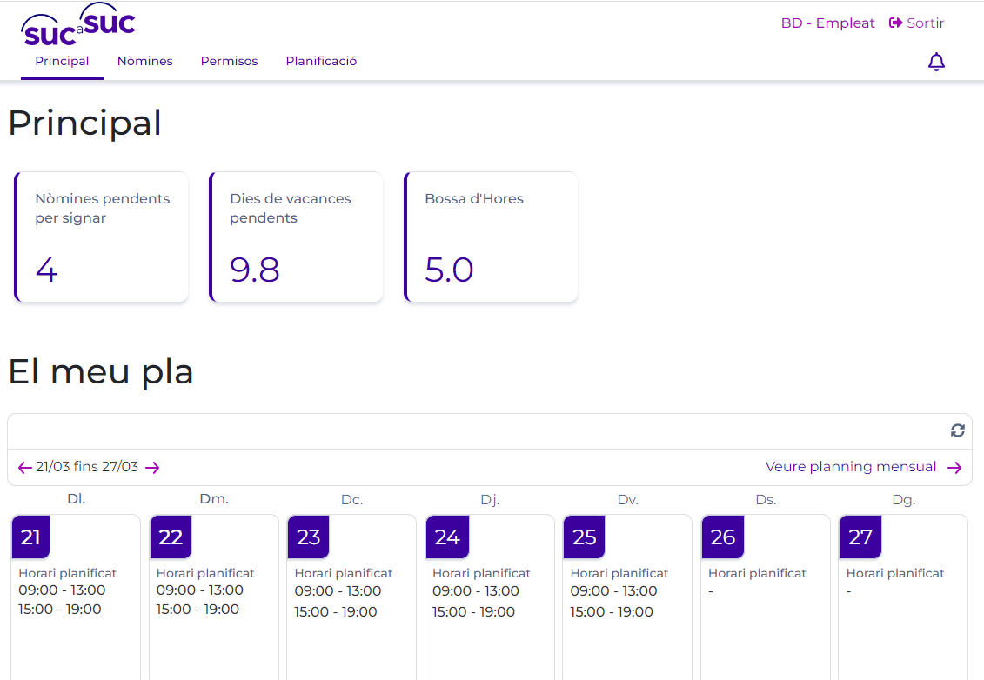Click arrow next to Veure planning mensual
Image resolution: width=984 pixels, height=680 pixels.
pyautogui.click(x=954, y=468)
